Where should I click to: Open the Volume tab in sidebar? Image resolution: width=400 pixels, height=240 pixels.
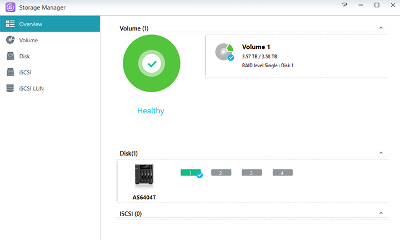pyautogui.click(x=28, y=40)
